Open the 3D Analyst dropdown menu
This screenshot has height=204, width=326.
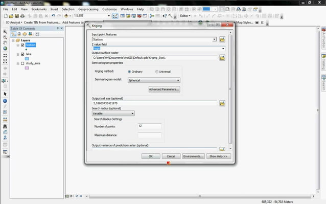click(14, 22)
